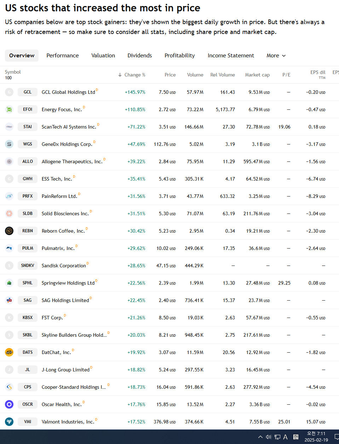This screenshot has height=444, width=339.
Task: Sort by the Change % column header
Action: coord(132,75)
